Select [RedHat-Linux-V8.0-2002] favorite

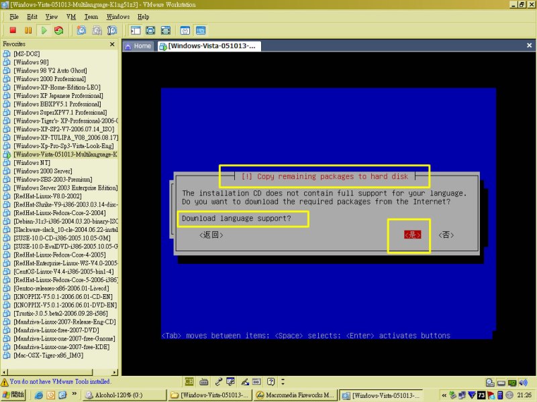pyautogui.click(x=47, y=196)
